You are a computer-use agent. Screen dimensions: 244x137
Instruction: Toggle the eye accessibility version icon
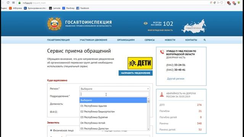[x=146, y=23]
